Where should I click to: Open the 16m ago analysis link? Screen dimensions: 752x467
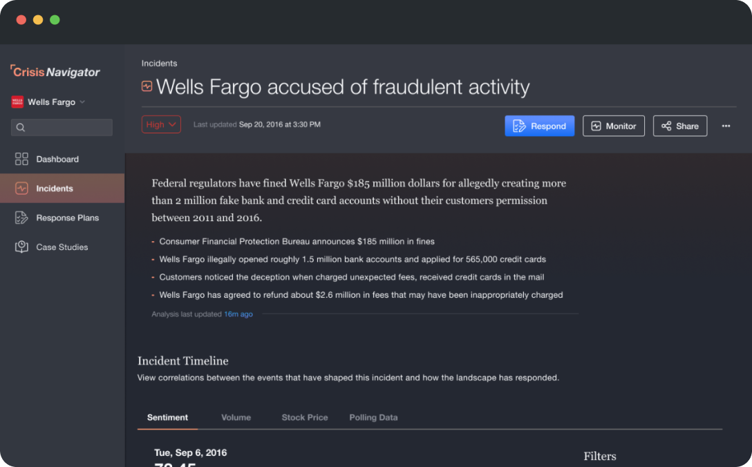[x=238, y=314]
